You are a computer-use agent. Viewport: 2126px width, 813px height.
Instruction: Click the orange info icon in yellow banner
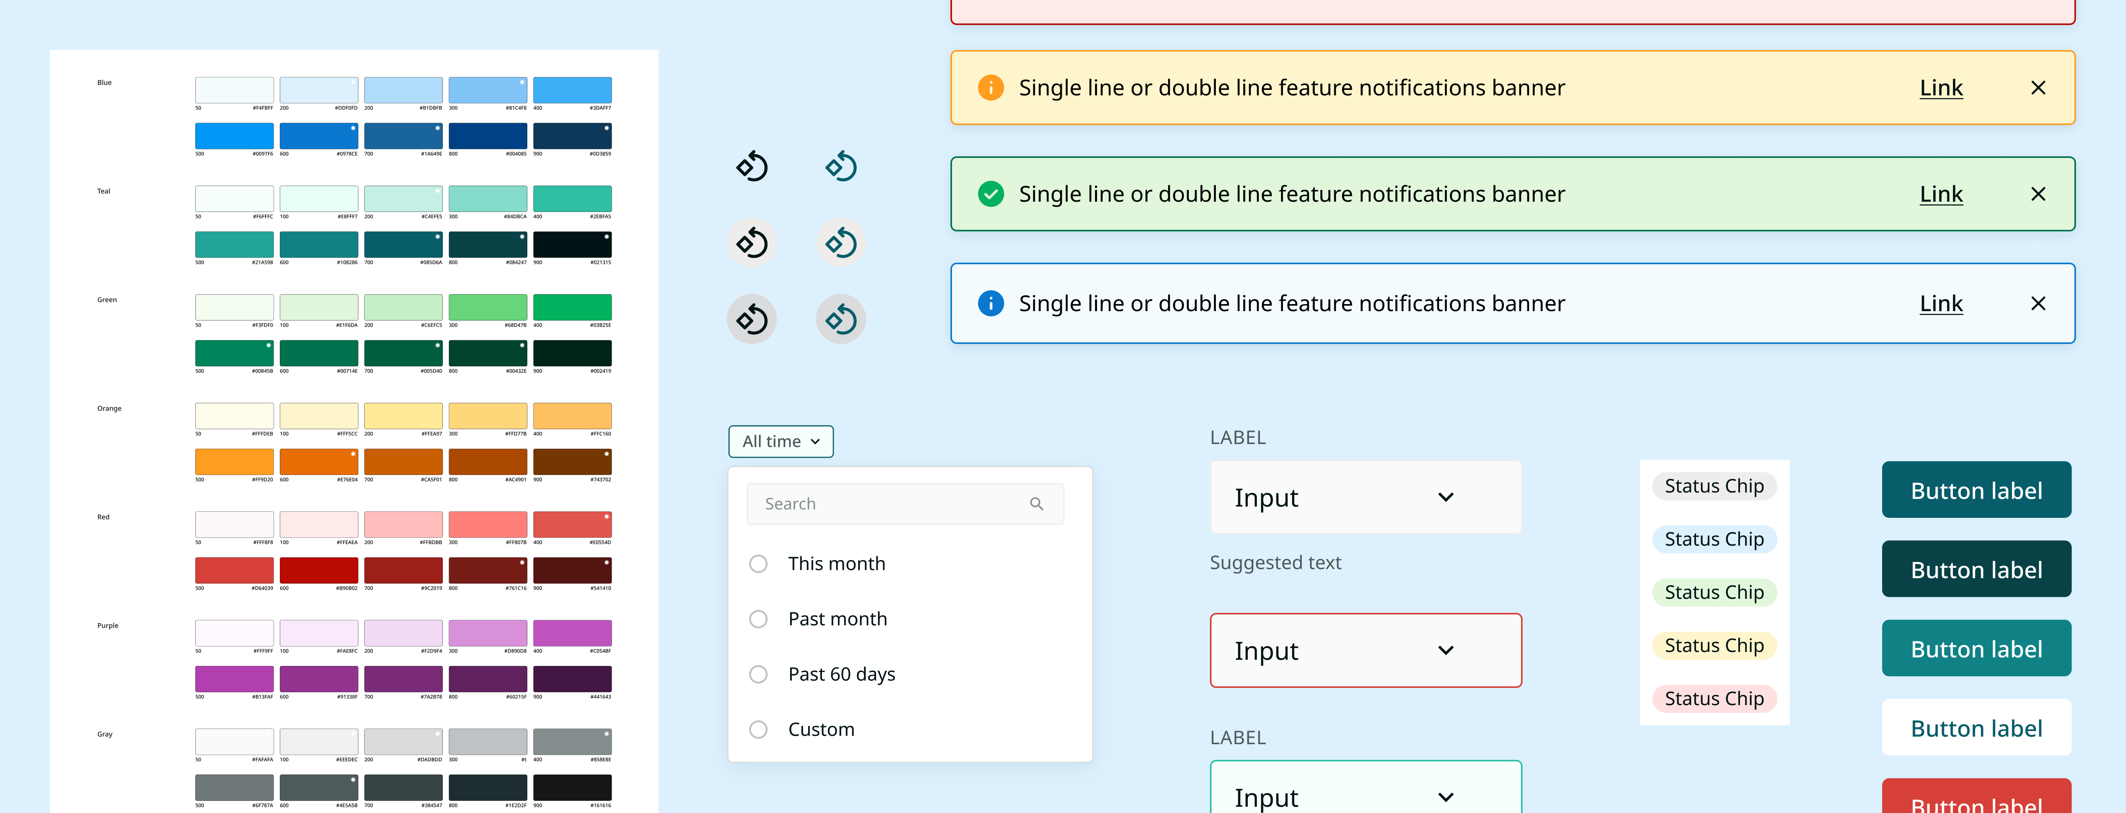pyautogui.click(x=990, y=88)
